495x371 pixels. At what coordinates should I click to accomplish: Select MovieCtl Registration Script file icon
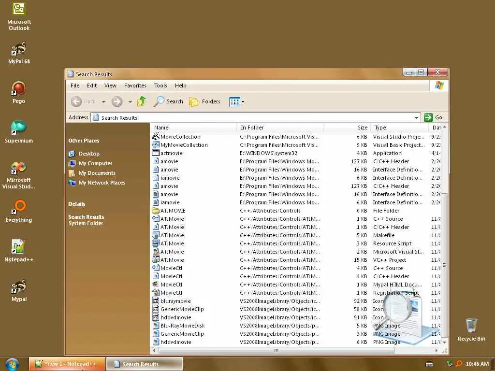(156, 292)
